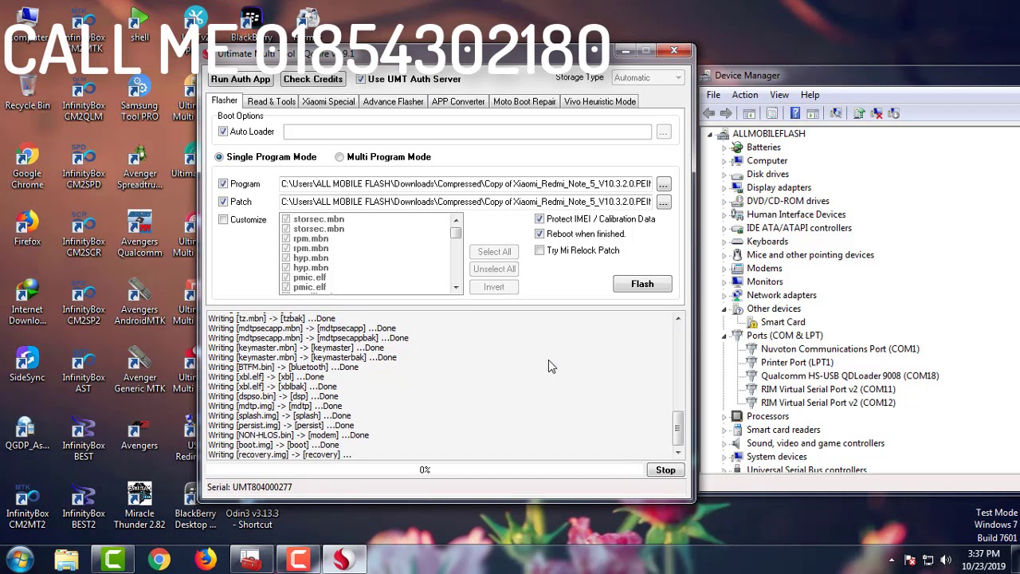Screen dimensions: 1020x574
Task: Click the Check Credits button
Action: 313,79
